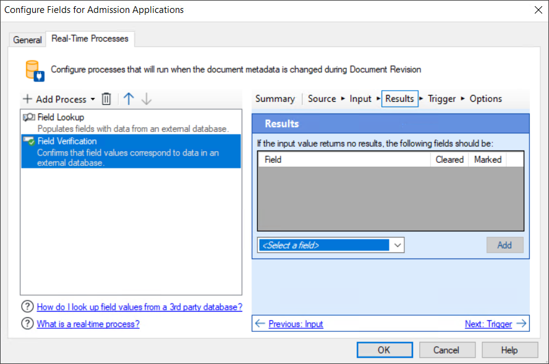
Task: Open the Options step in the breadcrumb
Action: (x=485, y=98)
